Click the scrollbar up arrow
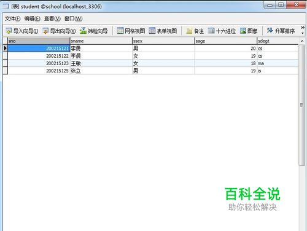The width and height of the screenshot is (307, 231). click(x=302, y=41)
